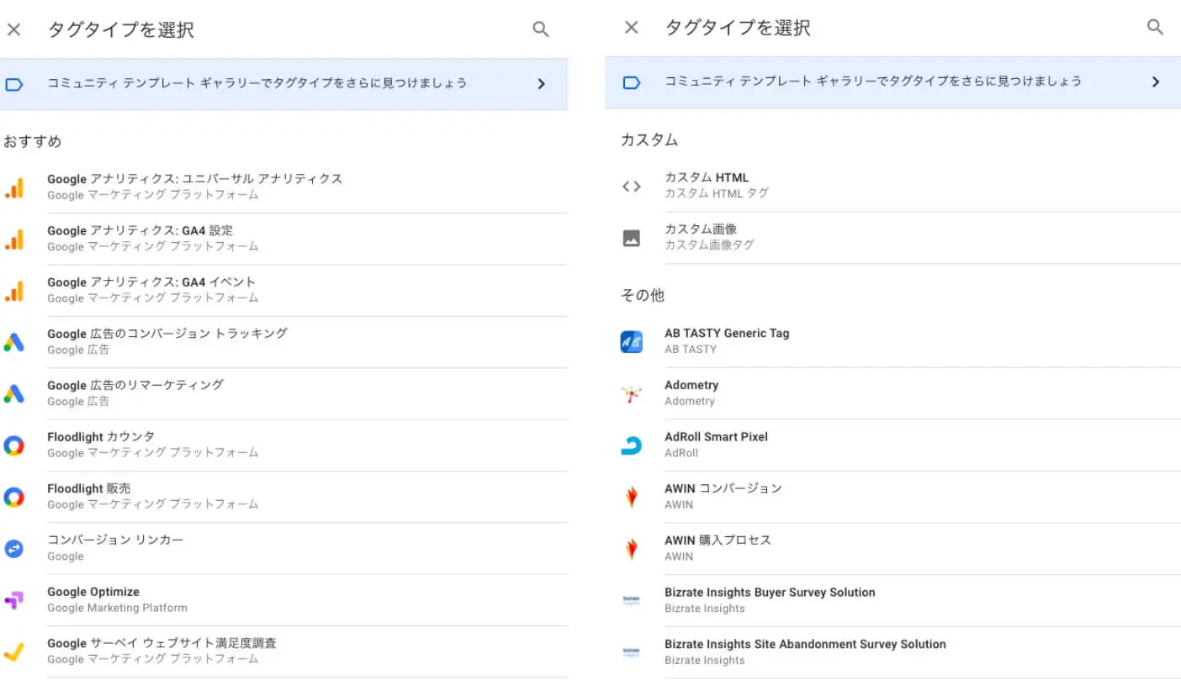Click the Analytics icon for ユニバーサル アナリティクス

click(13, 188)
